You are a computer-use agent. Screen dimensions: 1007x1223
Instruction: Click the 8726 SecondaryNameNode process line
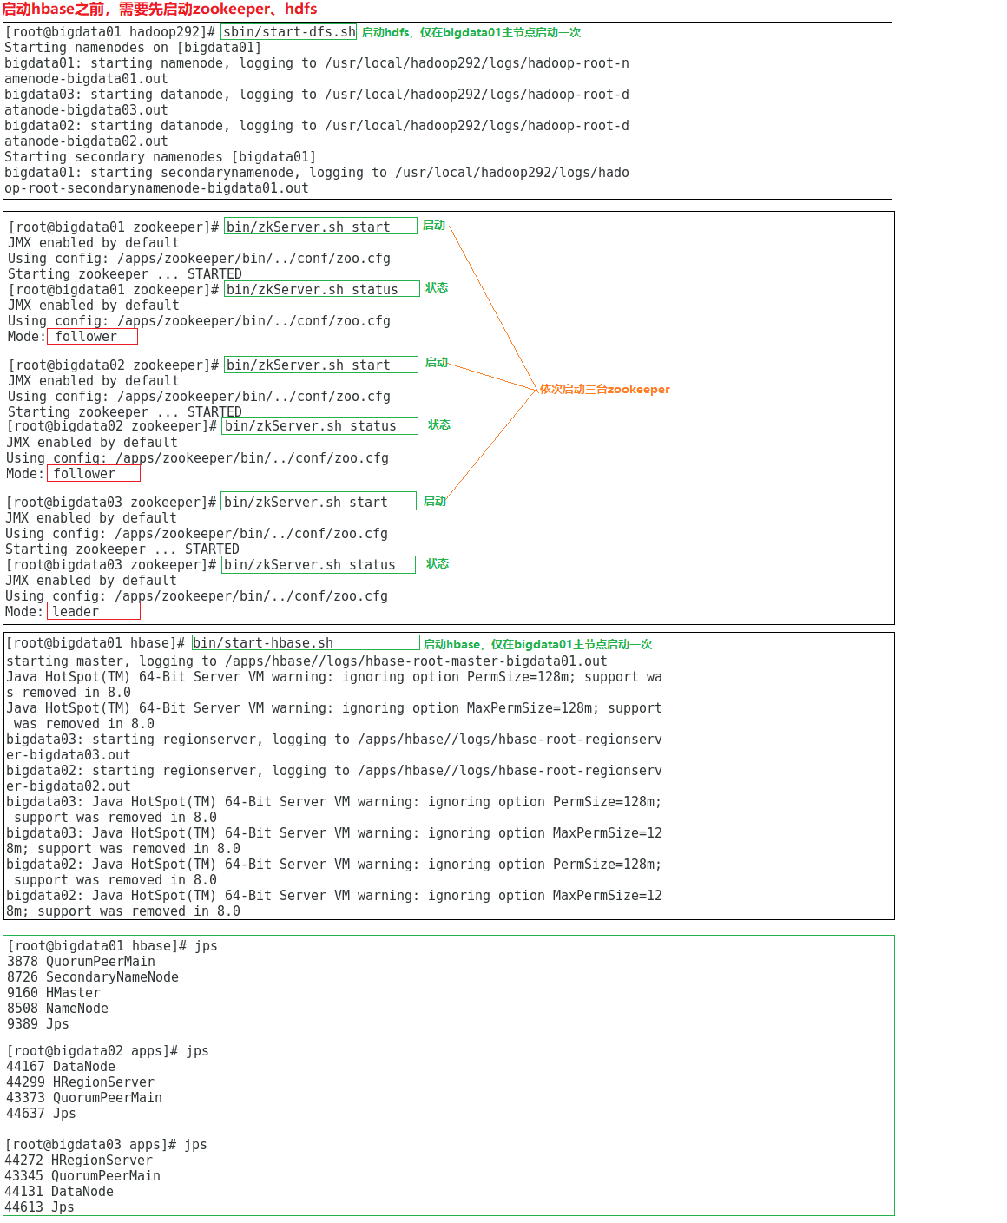coord(93,977)
